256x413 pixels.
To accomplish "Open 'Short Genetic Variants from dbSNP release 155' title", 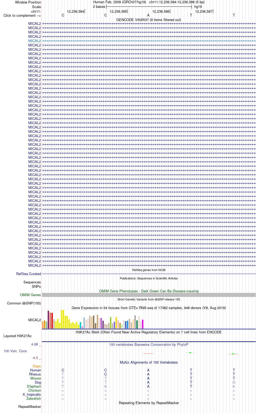I will [x=149, y=299].
